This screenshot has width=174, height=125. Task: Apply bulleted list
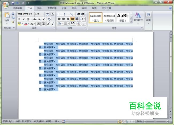coord(59,14)
